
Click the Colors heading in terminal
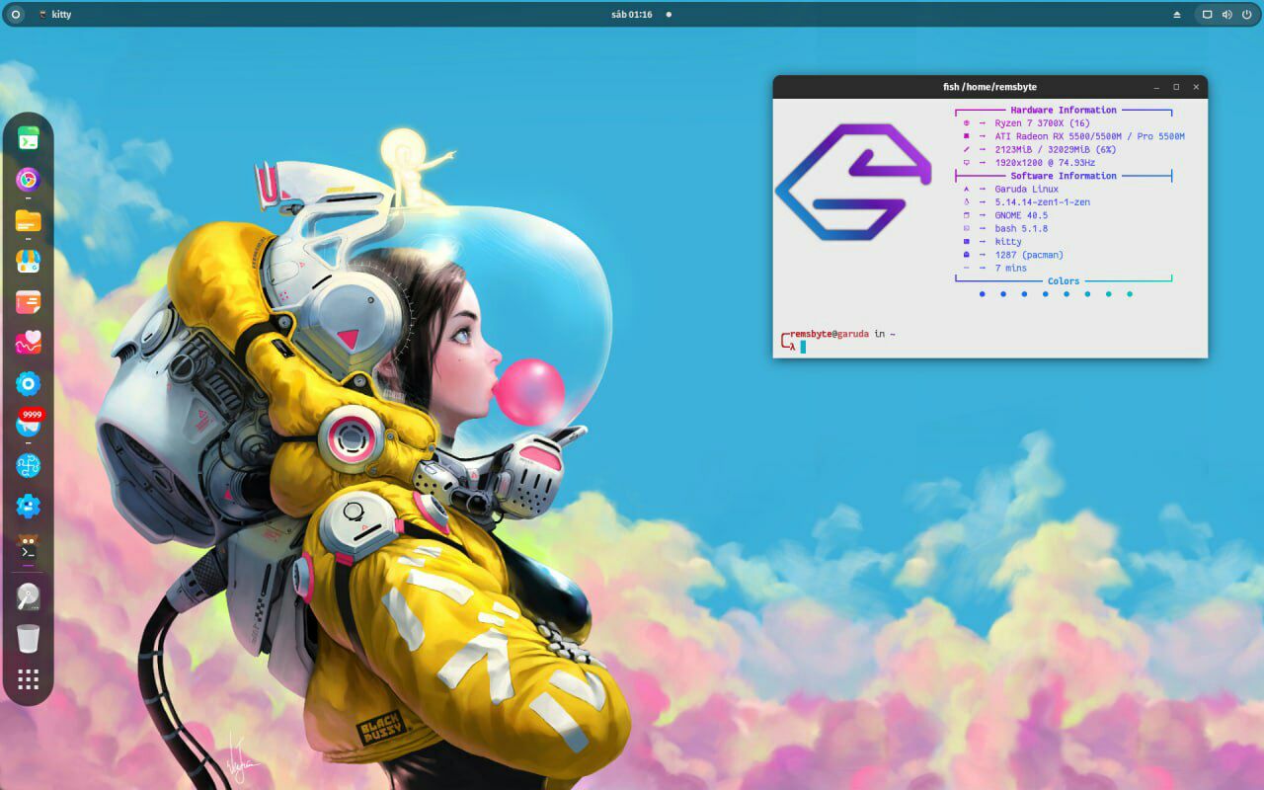point(1064,281)
